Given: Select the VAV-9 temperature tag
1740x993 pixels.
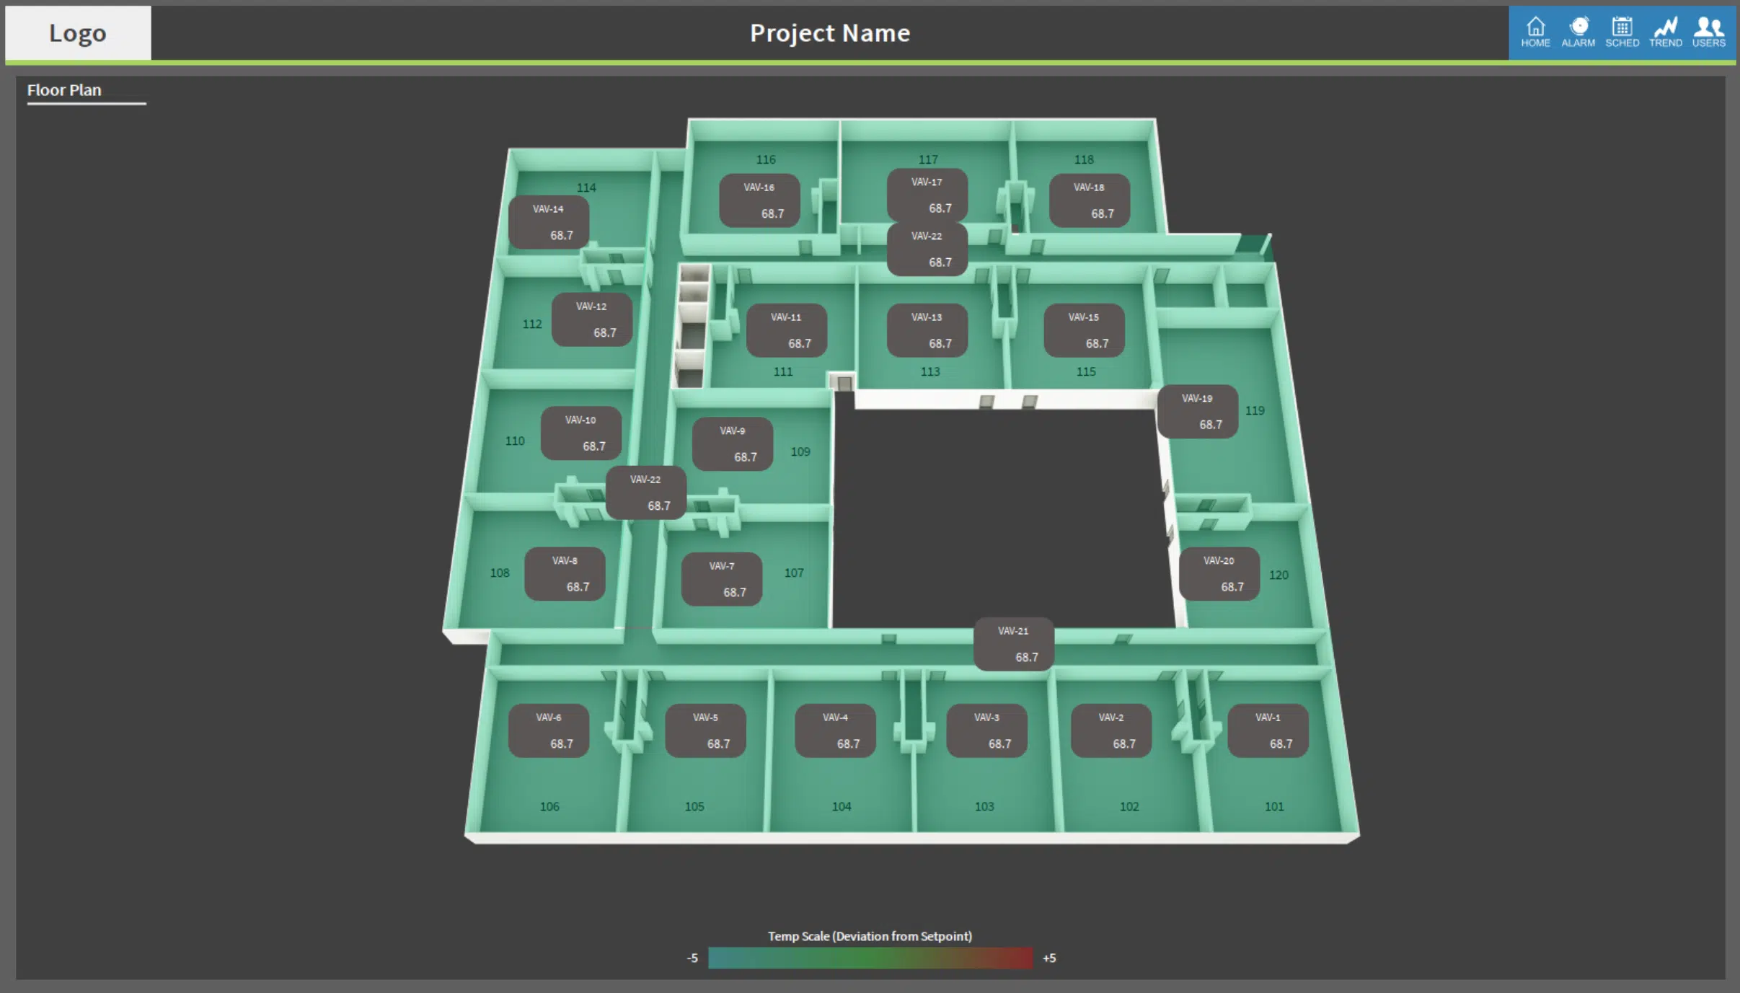Looking at the screenshot, I should point(733,443).
